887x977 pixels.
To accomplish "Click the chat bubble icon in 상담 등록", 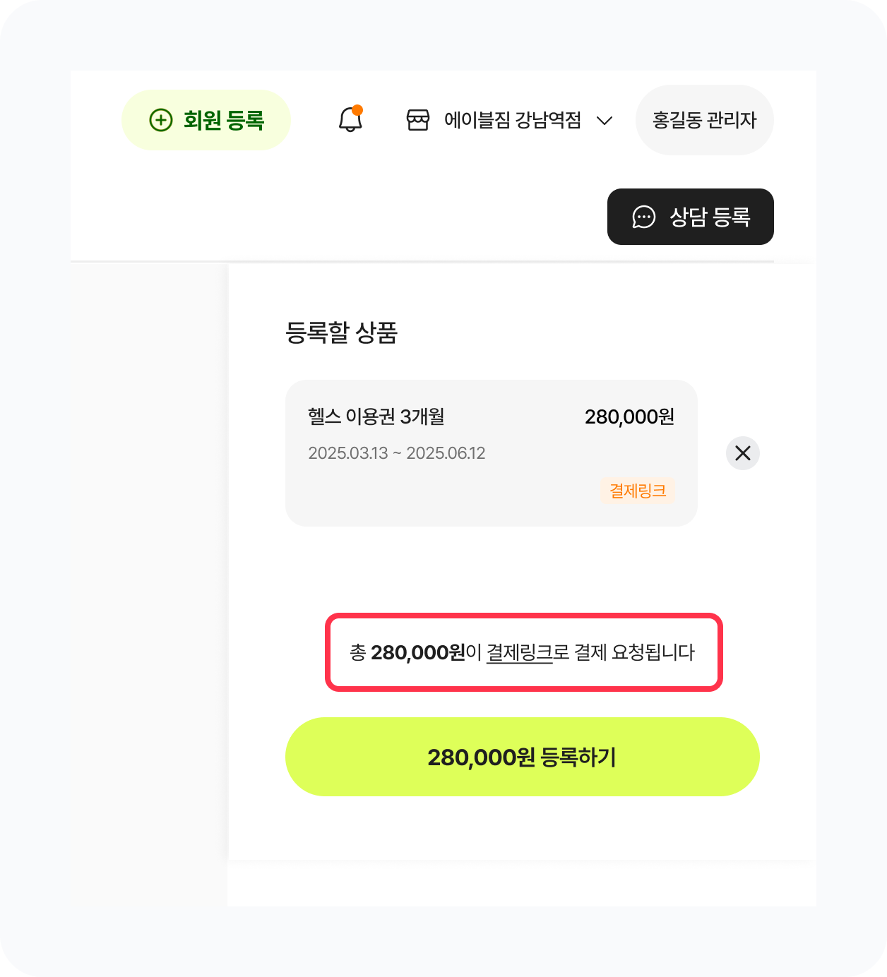I will pyautogui.click(x=643, y=217).
